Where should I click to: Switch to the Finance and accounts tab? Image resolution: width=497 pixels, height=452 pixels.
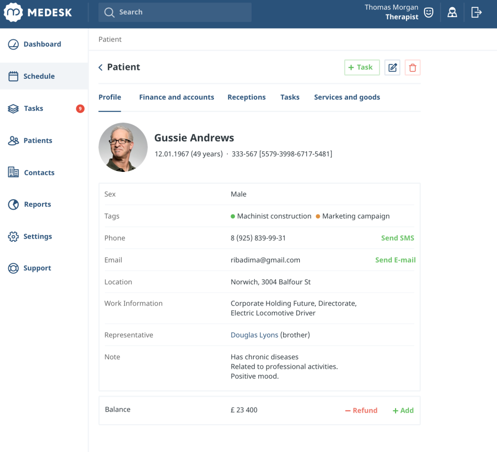click(177, 97)
